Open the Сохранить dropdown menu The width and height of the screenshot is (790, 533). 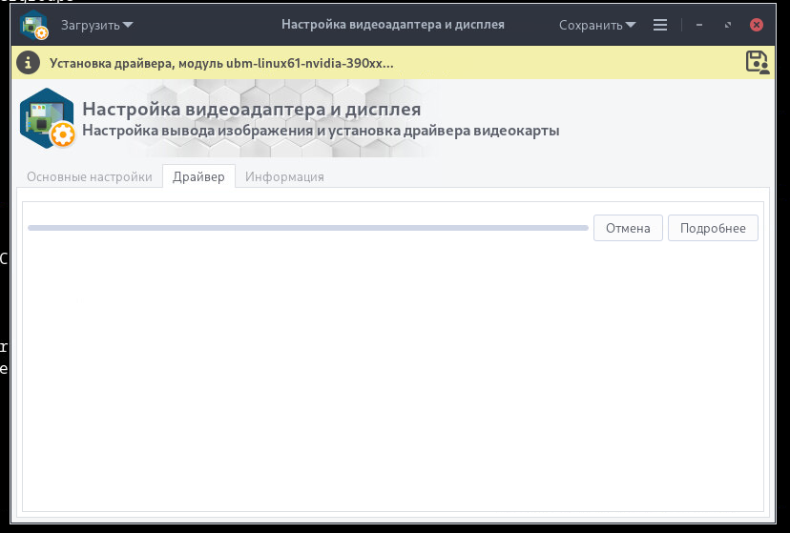pos(597,25)
